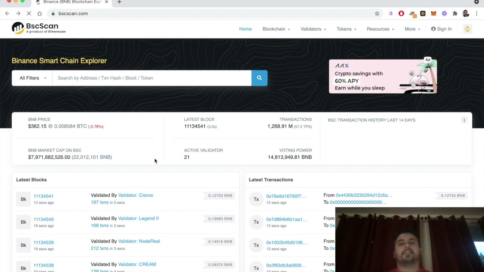Image resolution: width=484 pixels, height=272 pixels.
Task: Open transaction 0x7d894b6b1aa1...
Action: tap(287, 219)
